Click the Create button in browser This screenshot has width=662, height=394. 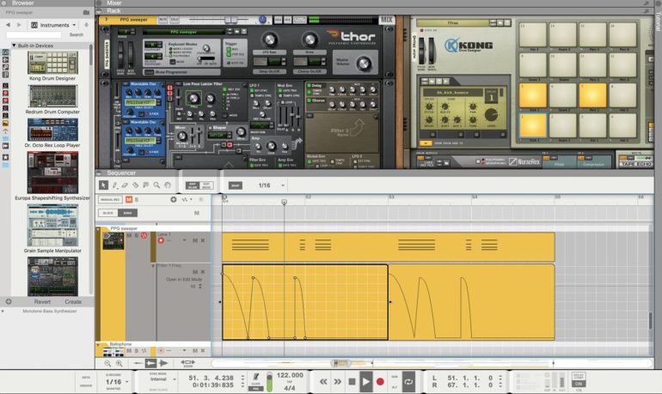(x=73, y=301)
